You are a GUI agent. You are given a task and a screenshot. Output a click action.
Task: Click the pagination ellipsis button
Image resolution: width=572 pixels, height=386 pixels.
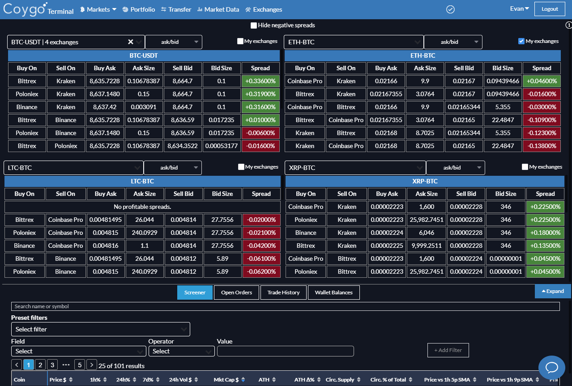(x=66, y=365)
